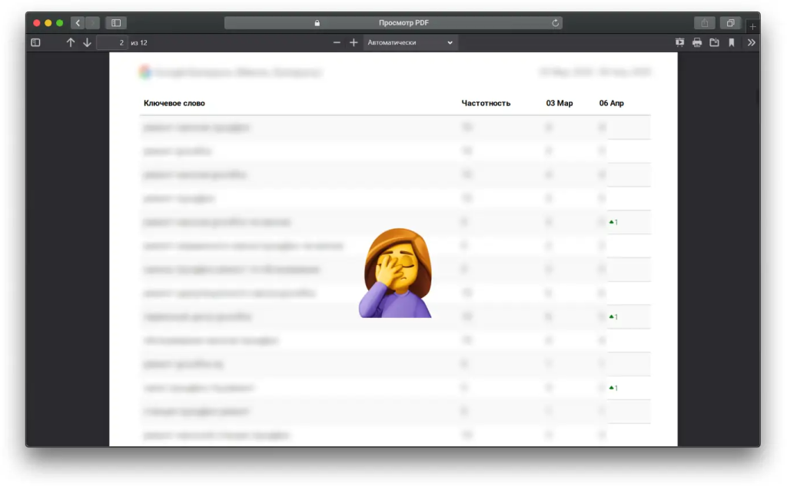Show all tabs overview button
This screenshot has width=787, height=487.
(731, 23)
